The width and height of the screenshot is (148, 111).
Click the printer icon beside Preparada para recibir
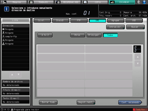coord(12,110)
